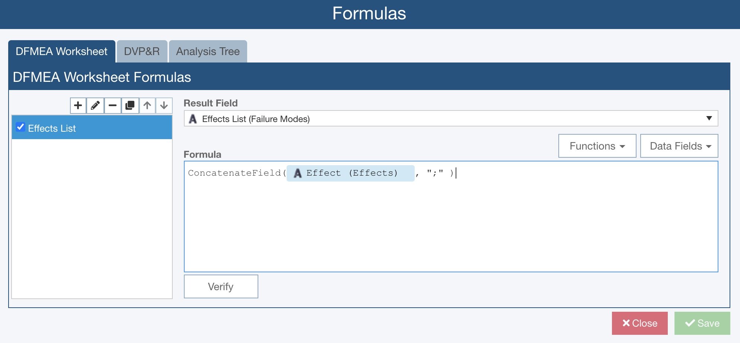Move formula up with up-arrow icon
740x343 pixels.
tap(147, 105)
